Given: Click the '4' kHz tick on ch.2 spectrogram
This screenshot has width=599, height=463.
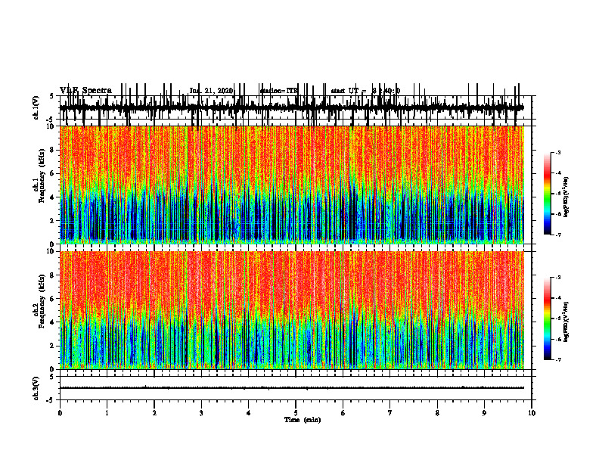Looking at the screenshot, I should tap(53, 322).
